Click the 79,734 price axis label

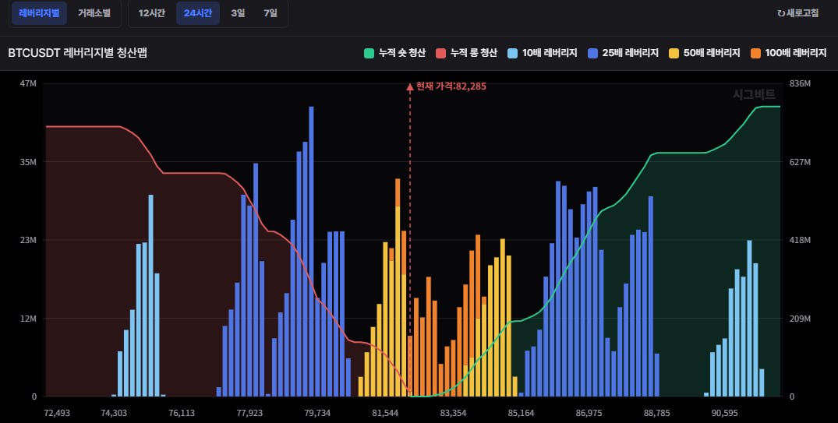point(317,413)
